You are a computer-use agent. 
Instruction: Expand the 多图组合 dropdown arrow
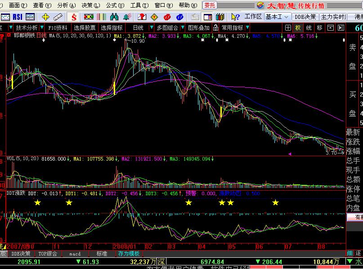click(x=183, y=27)
